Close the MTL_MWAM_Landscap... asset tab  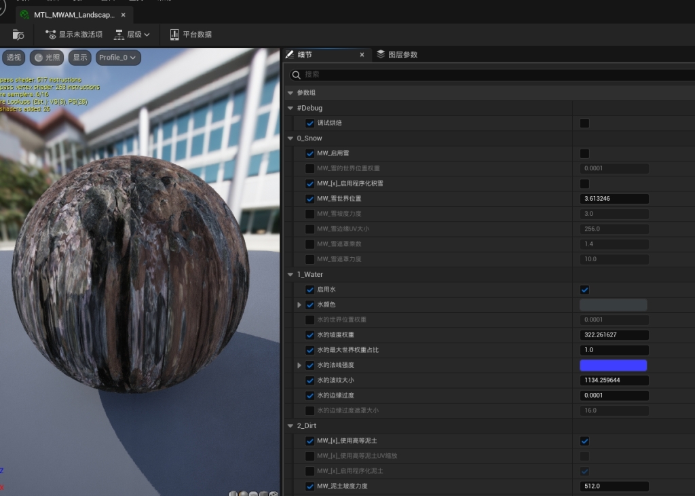tap(124, 15)
